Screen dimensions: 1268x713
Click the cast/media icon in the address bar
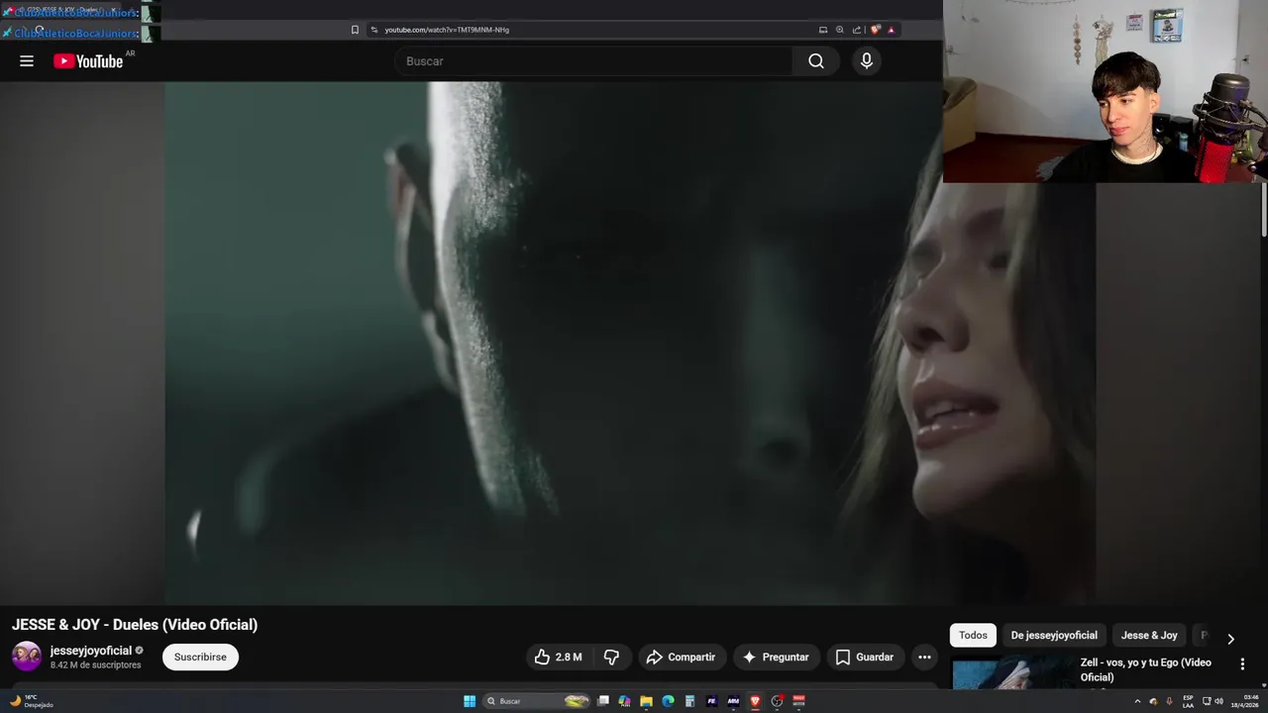pos(822,30)
